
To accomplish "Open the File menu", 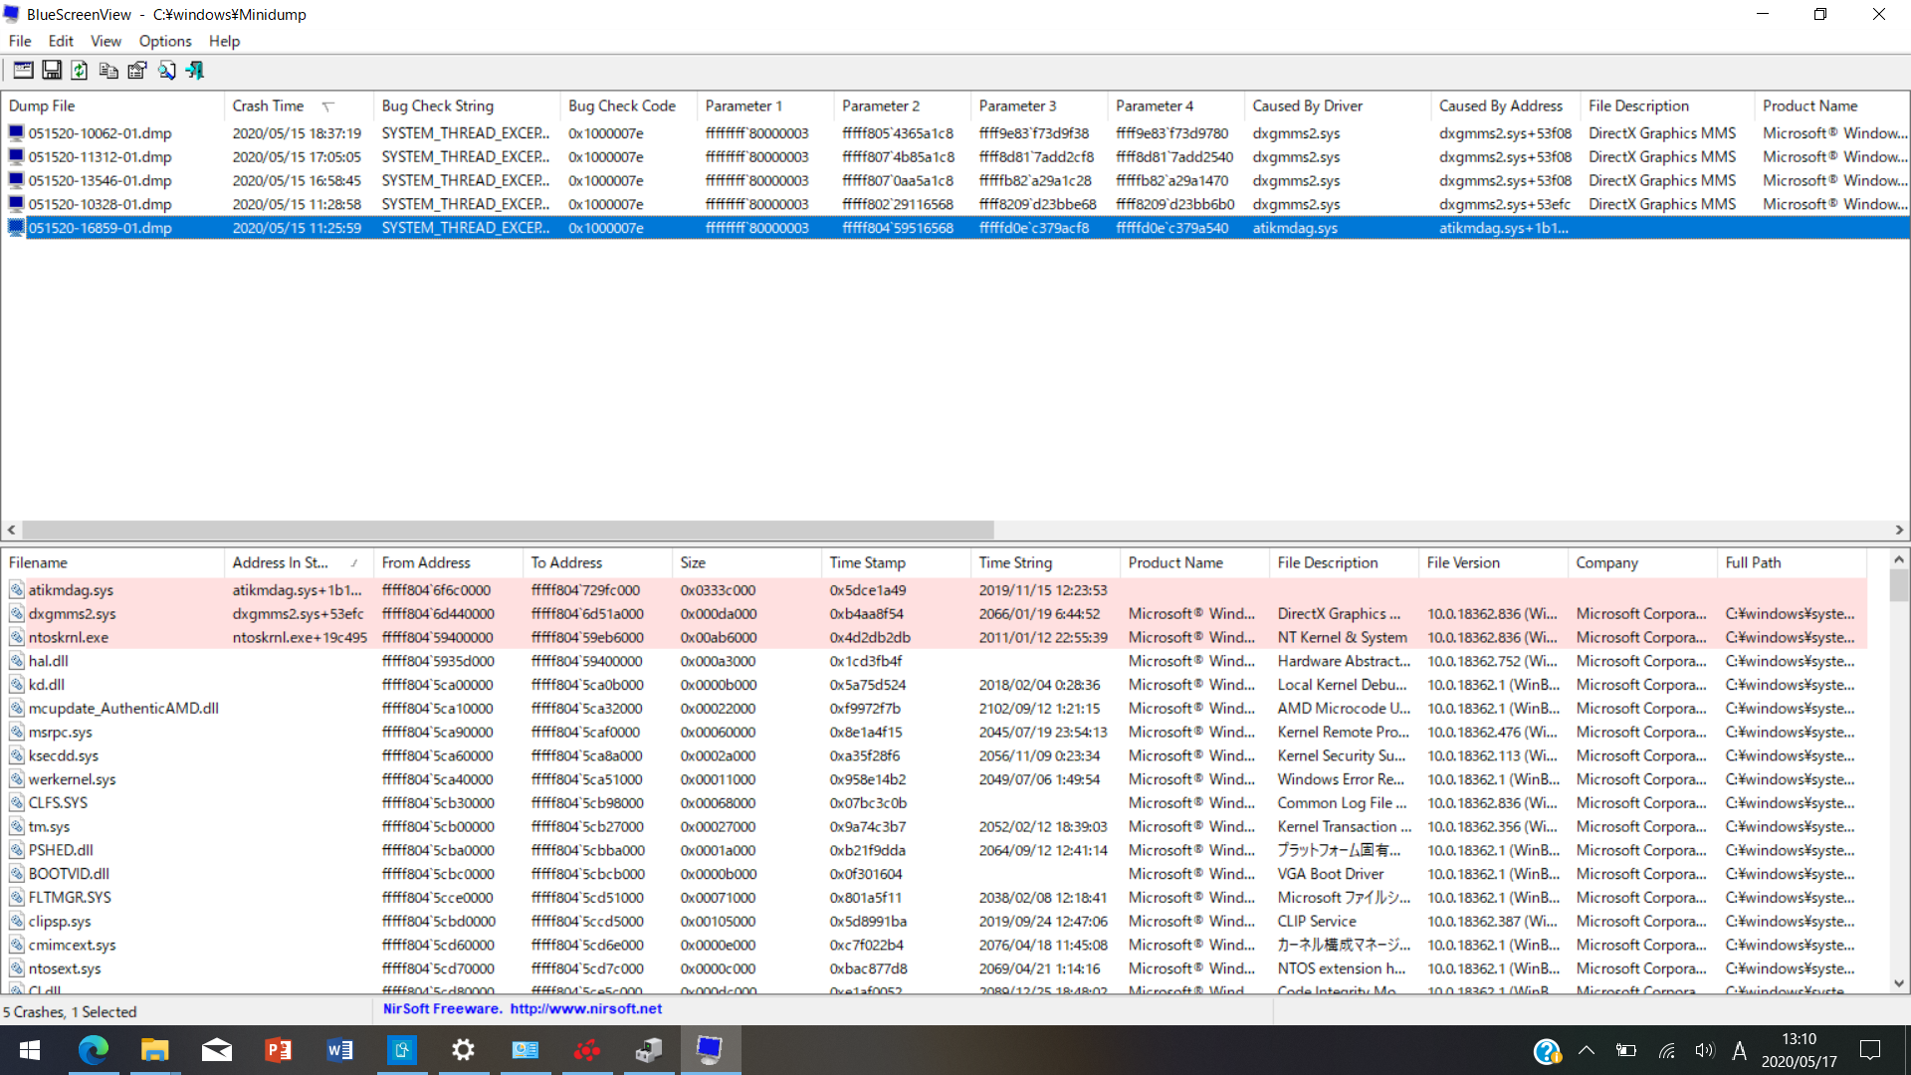I will 20,41.
